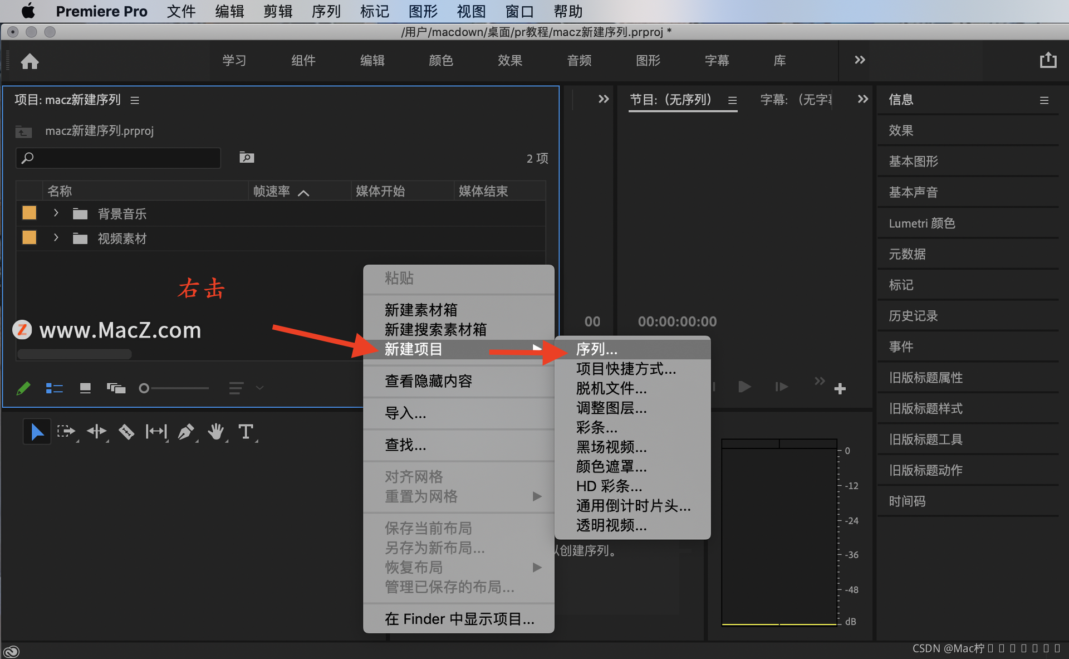Select the Ripple Edit tool
Viewport: 1069px width, 659px height.
pyautogui.click(x=96, y=432)
